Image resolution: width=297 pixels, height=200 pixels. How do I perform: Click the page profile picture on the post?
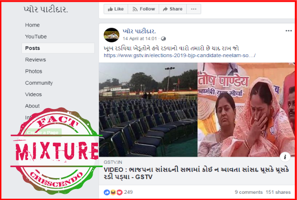(x=111, y=35)
